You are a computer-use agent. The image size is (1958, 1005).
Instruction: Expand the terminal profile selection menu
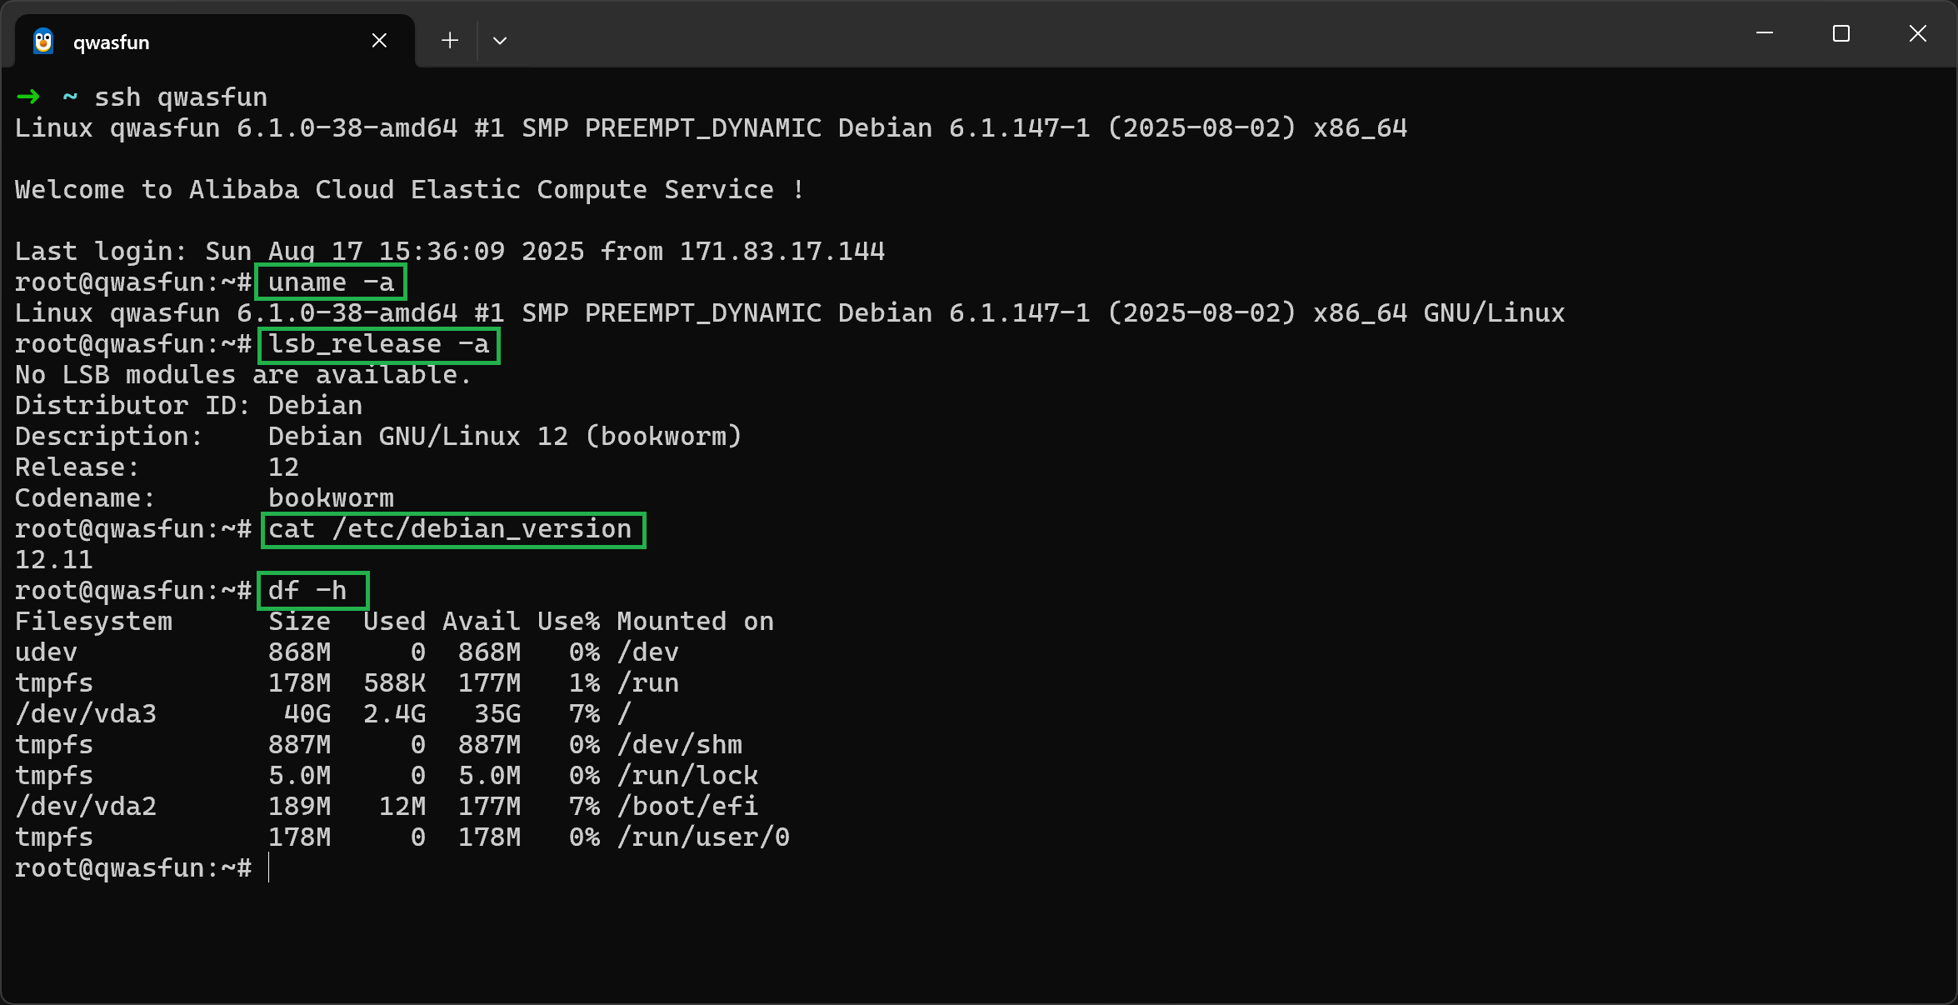pos(500,40)
